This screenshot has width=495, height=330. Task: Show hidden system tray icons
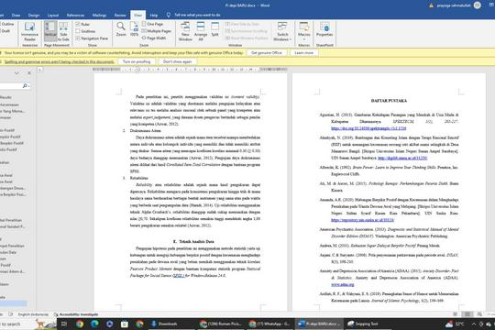(x=474, y=324)
